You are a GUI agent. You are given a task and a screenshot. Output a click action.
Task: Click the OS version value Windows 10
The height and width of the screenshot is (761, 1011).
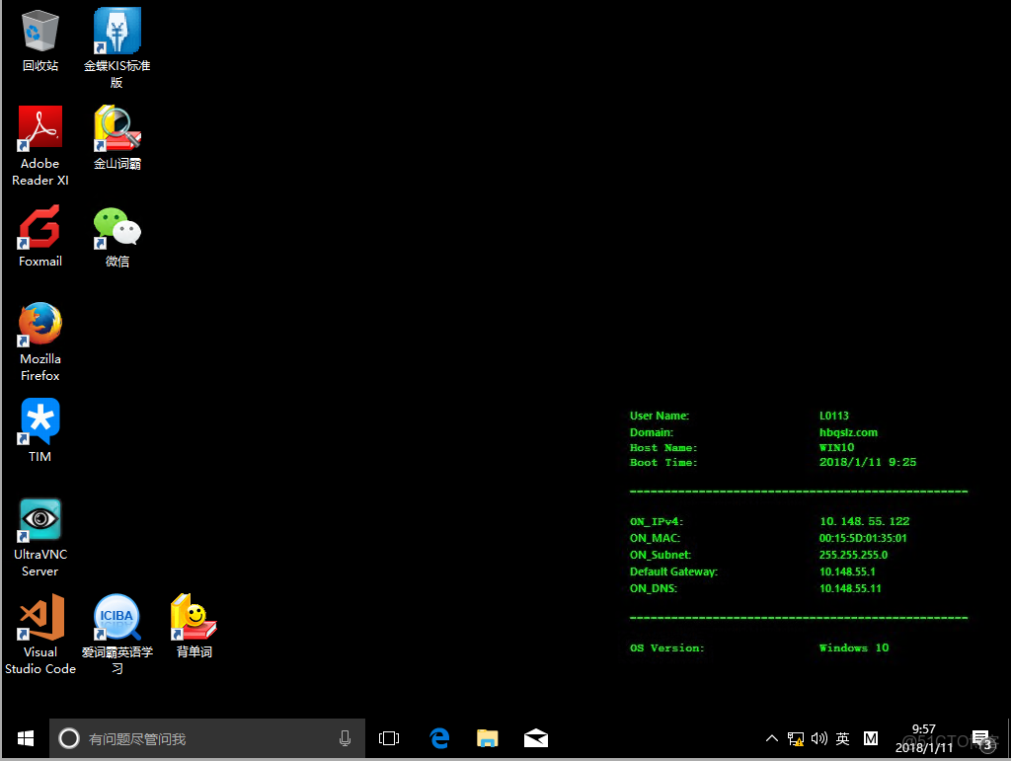coord(854,647)
